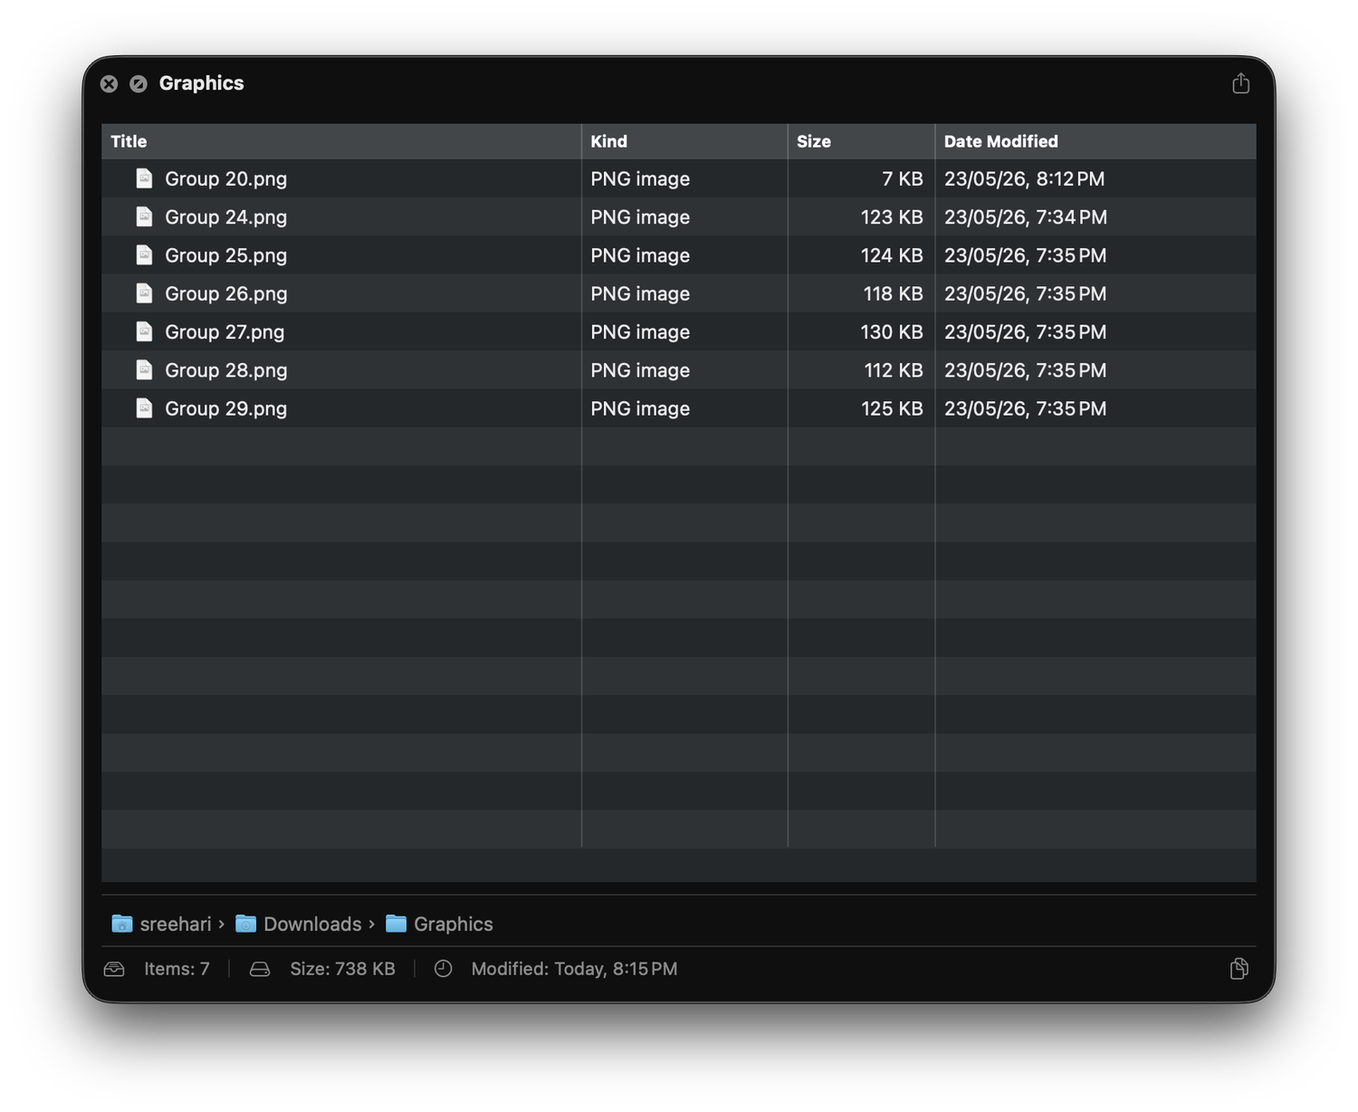Click the 7 KB size cell
The image size is (1358, 1112).
point(903,178)
